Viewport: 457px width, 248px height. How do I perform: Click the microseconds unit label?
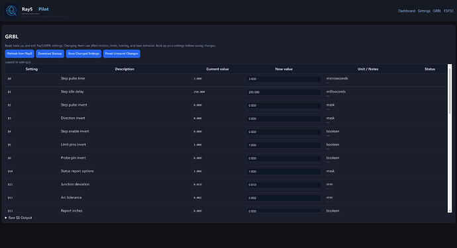click(x=337, y=78)
